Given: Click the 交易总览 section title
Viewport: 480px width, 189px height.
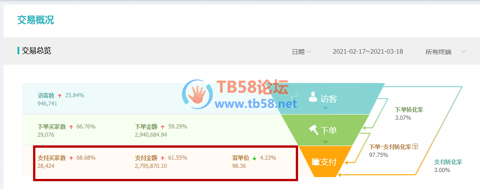Looking at the screenshot, I should pos(36,50).
